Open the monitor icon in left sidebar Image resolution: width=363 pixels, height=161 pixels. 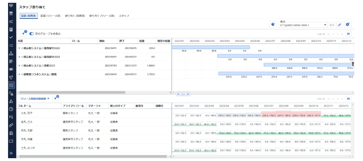(11, 6)
